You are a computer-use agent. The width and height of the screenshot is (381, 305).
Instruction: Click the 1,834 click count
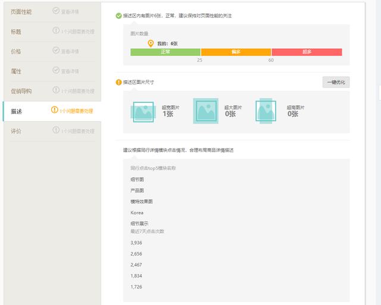tap(136, 276)
